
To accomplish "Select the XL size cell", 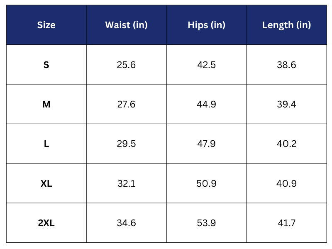I will point(46,183).
